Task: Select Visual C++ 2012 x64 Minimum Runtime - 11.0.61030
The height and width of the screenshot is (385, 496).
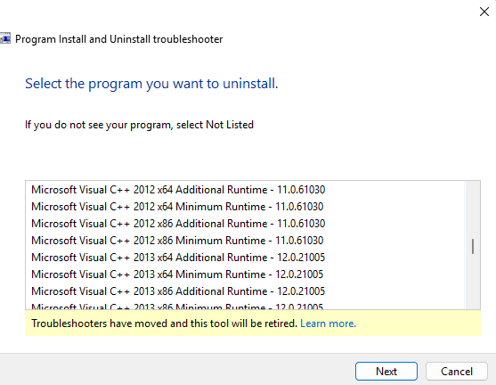Action: (245, 207)
